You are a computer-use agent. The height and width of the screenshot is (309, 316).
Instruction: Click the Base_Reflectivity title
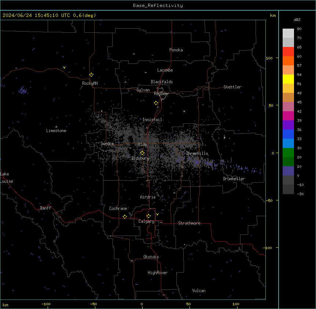pyautogui.click(x=158, y=6)
